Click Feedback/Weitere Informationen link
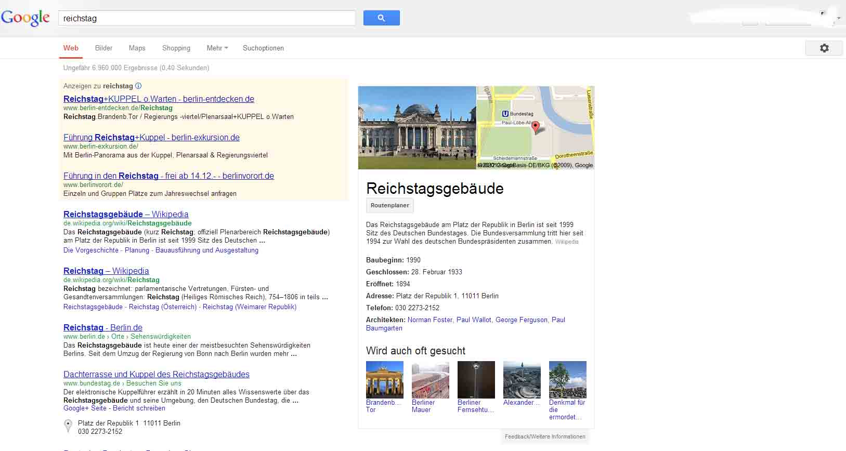Image resolution: width=846 pixels, height=451 pixels. pos(545,436)
